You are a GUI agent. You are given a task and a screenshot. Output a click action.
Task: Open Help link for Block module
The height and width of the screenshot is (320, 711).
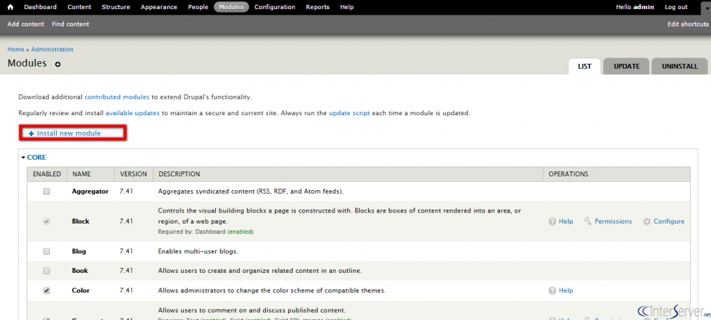coord(566,221)
